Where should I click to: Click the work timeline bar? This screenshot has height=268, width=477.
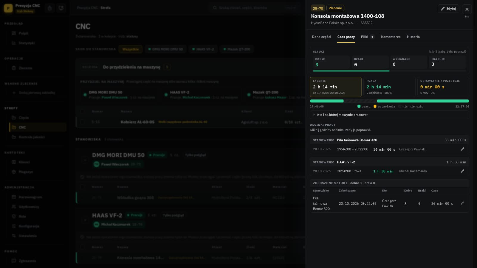point(389,101)
